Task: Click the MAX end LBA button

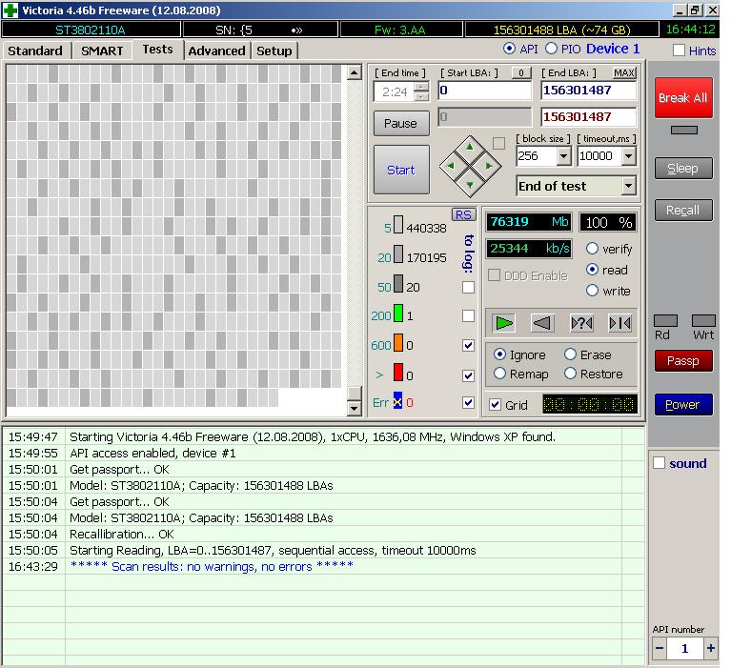Action: (x=623, y=72)
